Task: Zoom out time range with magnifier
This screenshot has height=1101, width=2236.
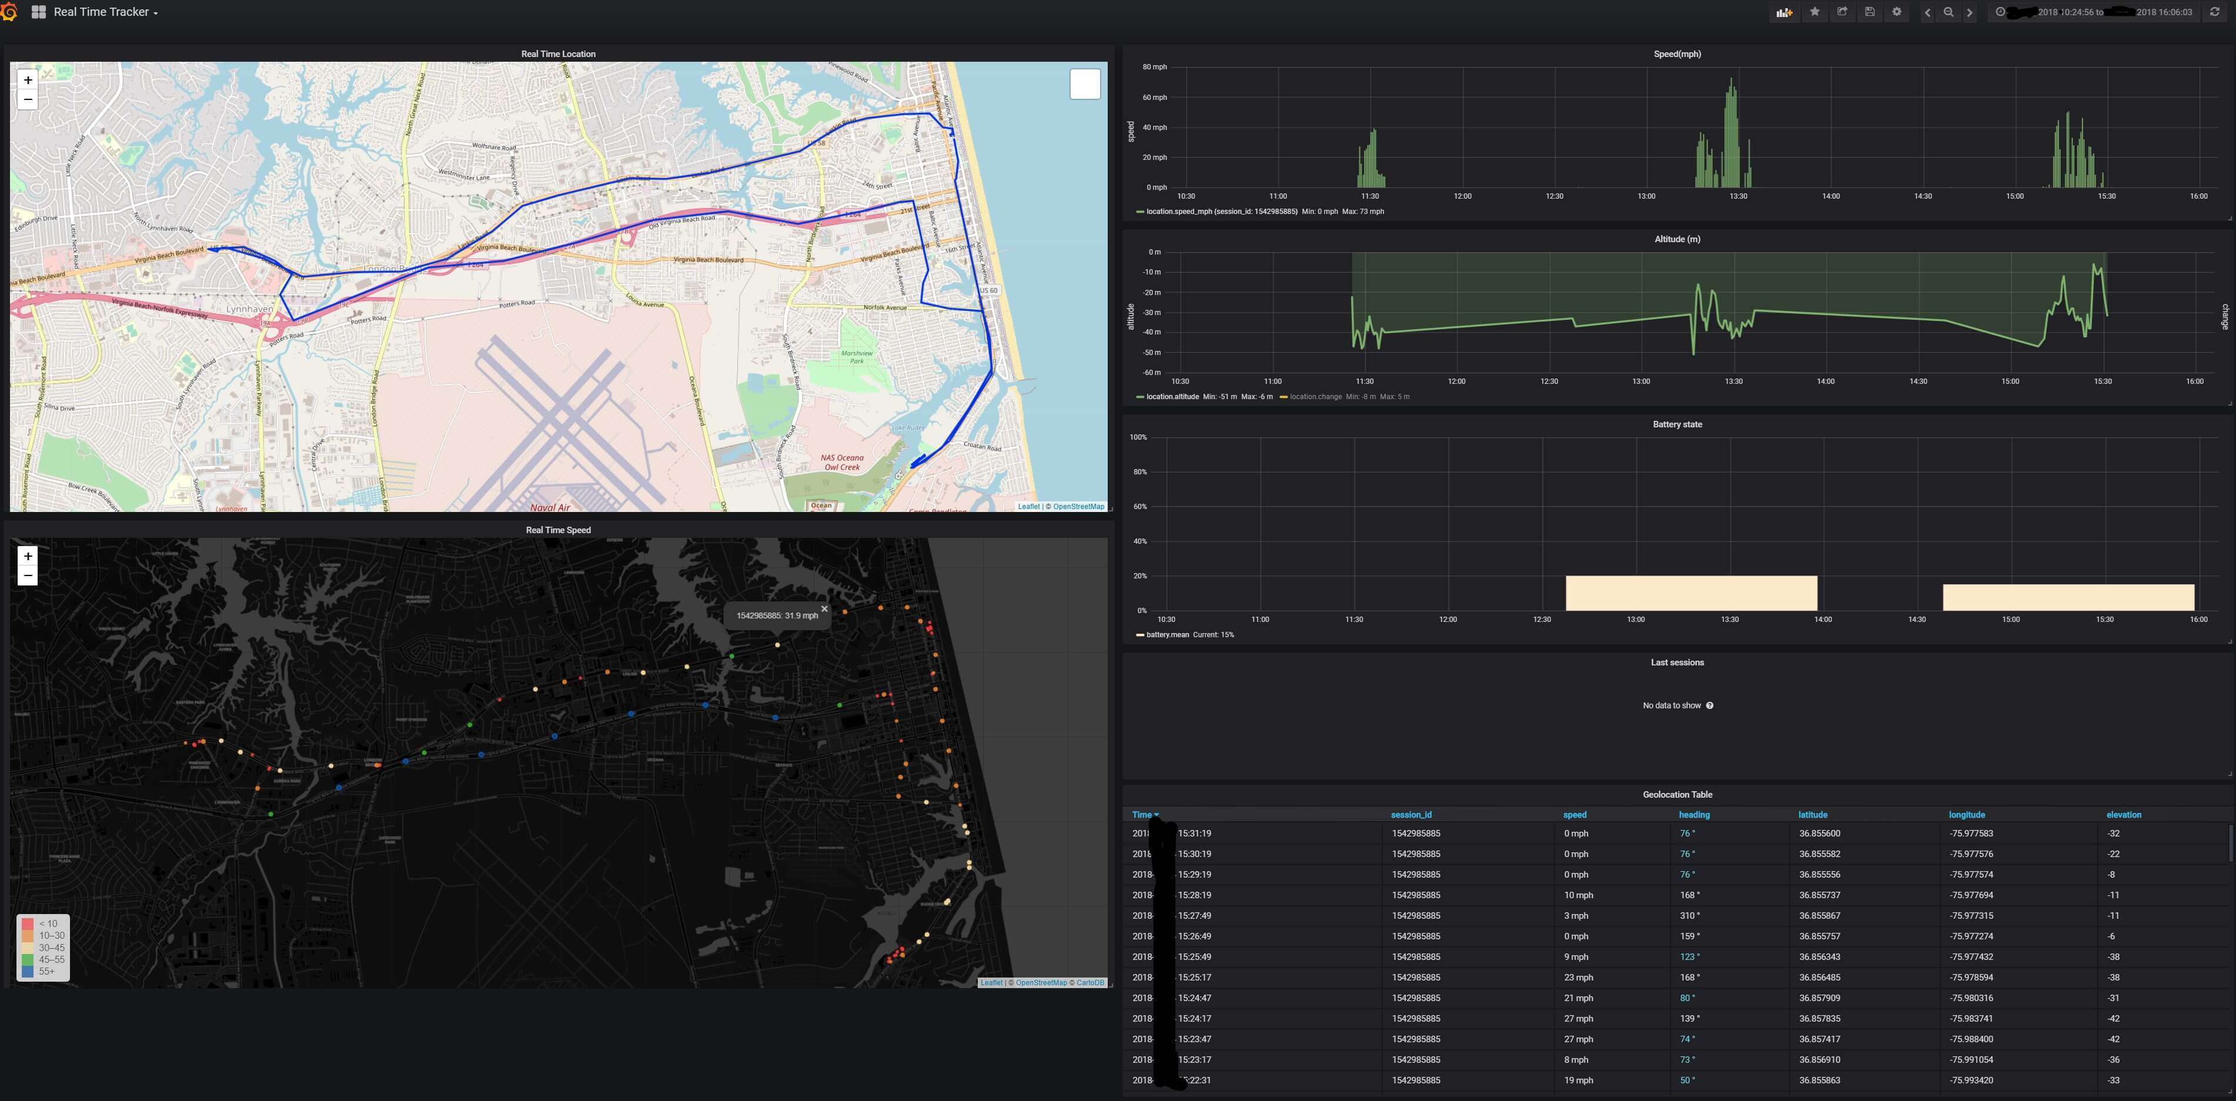Action: [1948, 12]
